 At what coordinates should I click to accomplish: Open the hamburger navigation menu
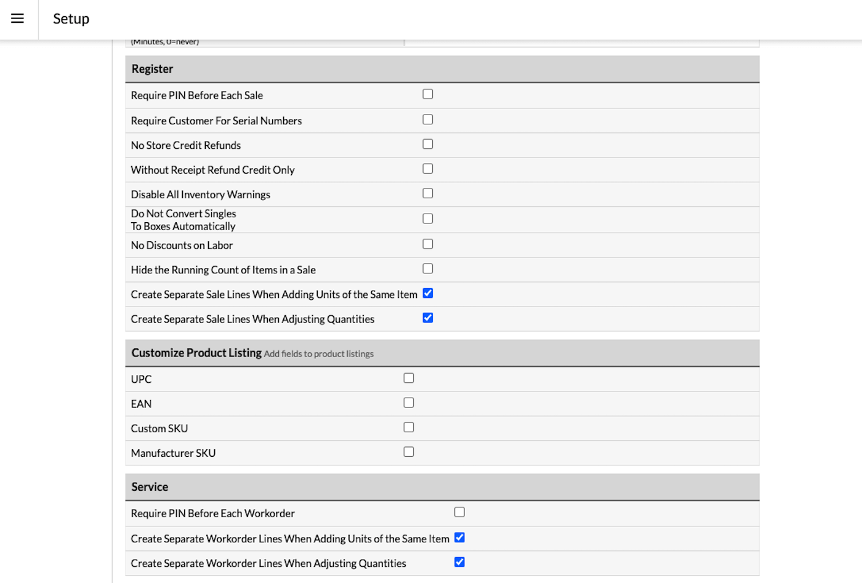click(18, 18)
